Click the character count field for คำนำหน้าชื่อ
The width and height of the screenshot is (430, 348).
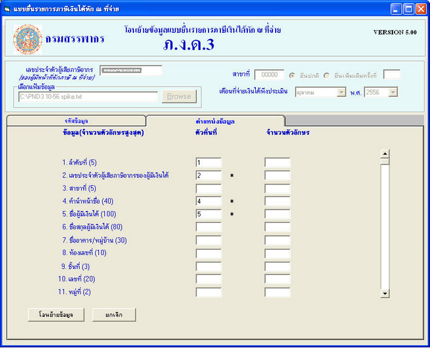coord(277,201)
